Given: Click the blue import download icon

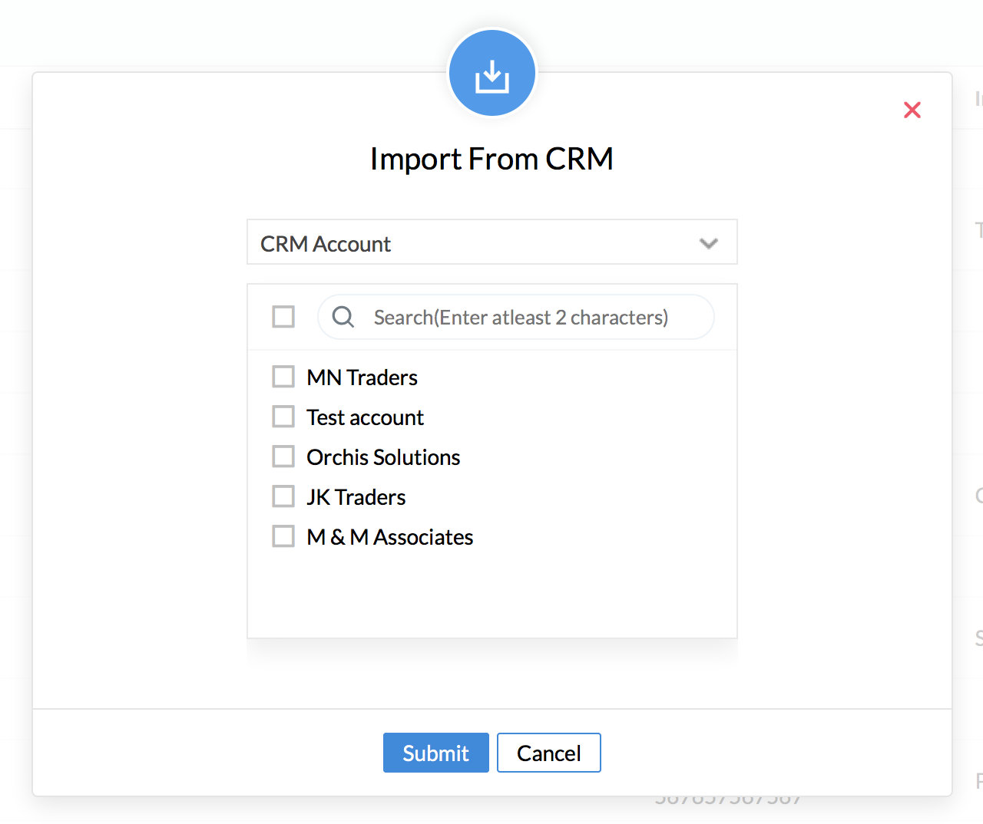Looking at the screenshot, I should 491,74.
